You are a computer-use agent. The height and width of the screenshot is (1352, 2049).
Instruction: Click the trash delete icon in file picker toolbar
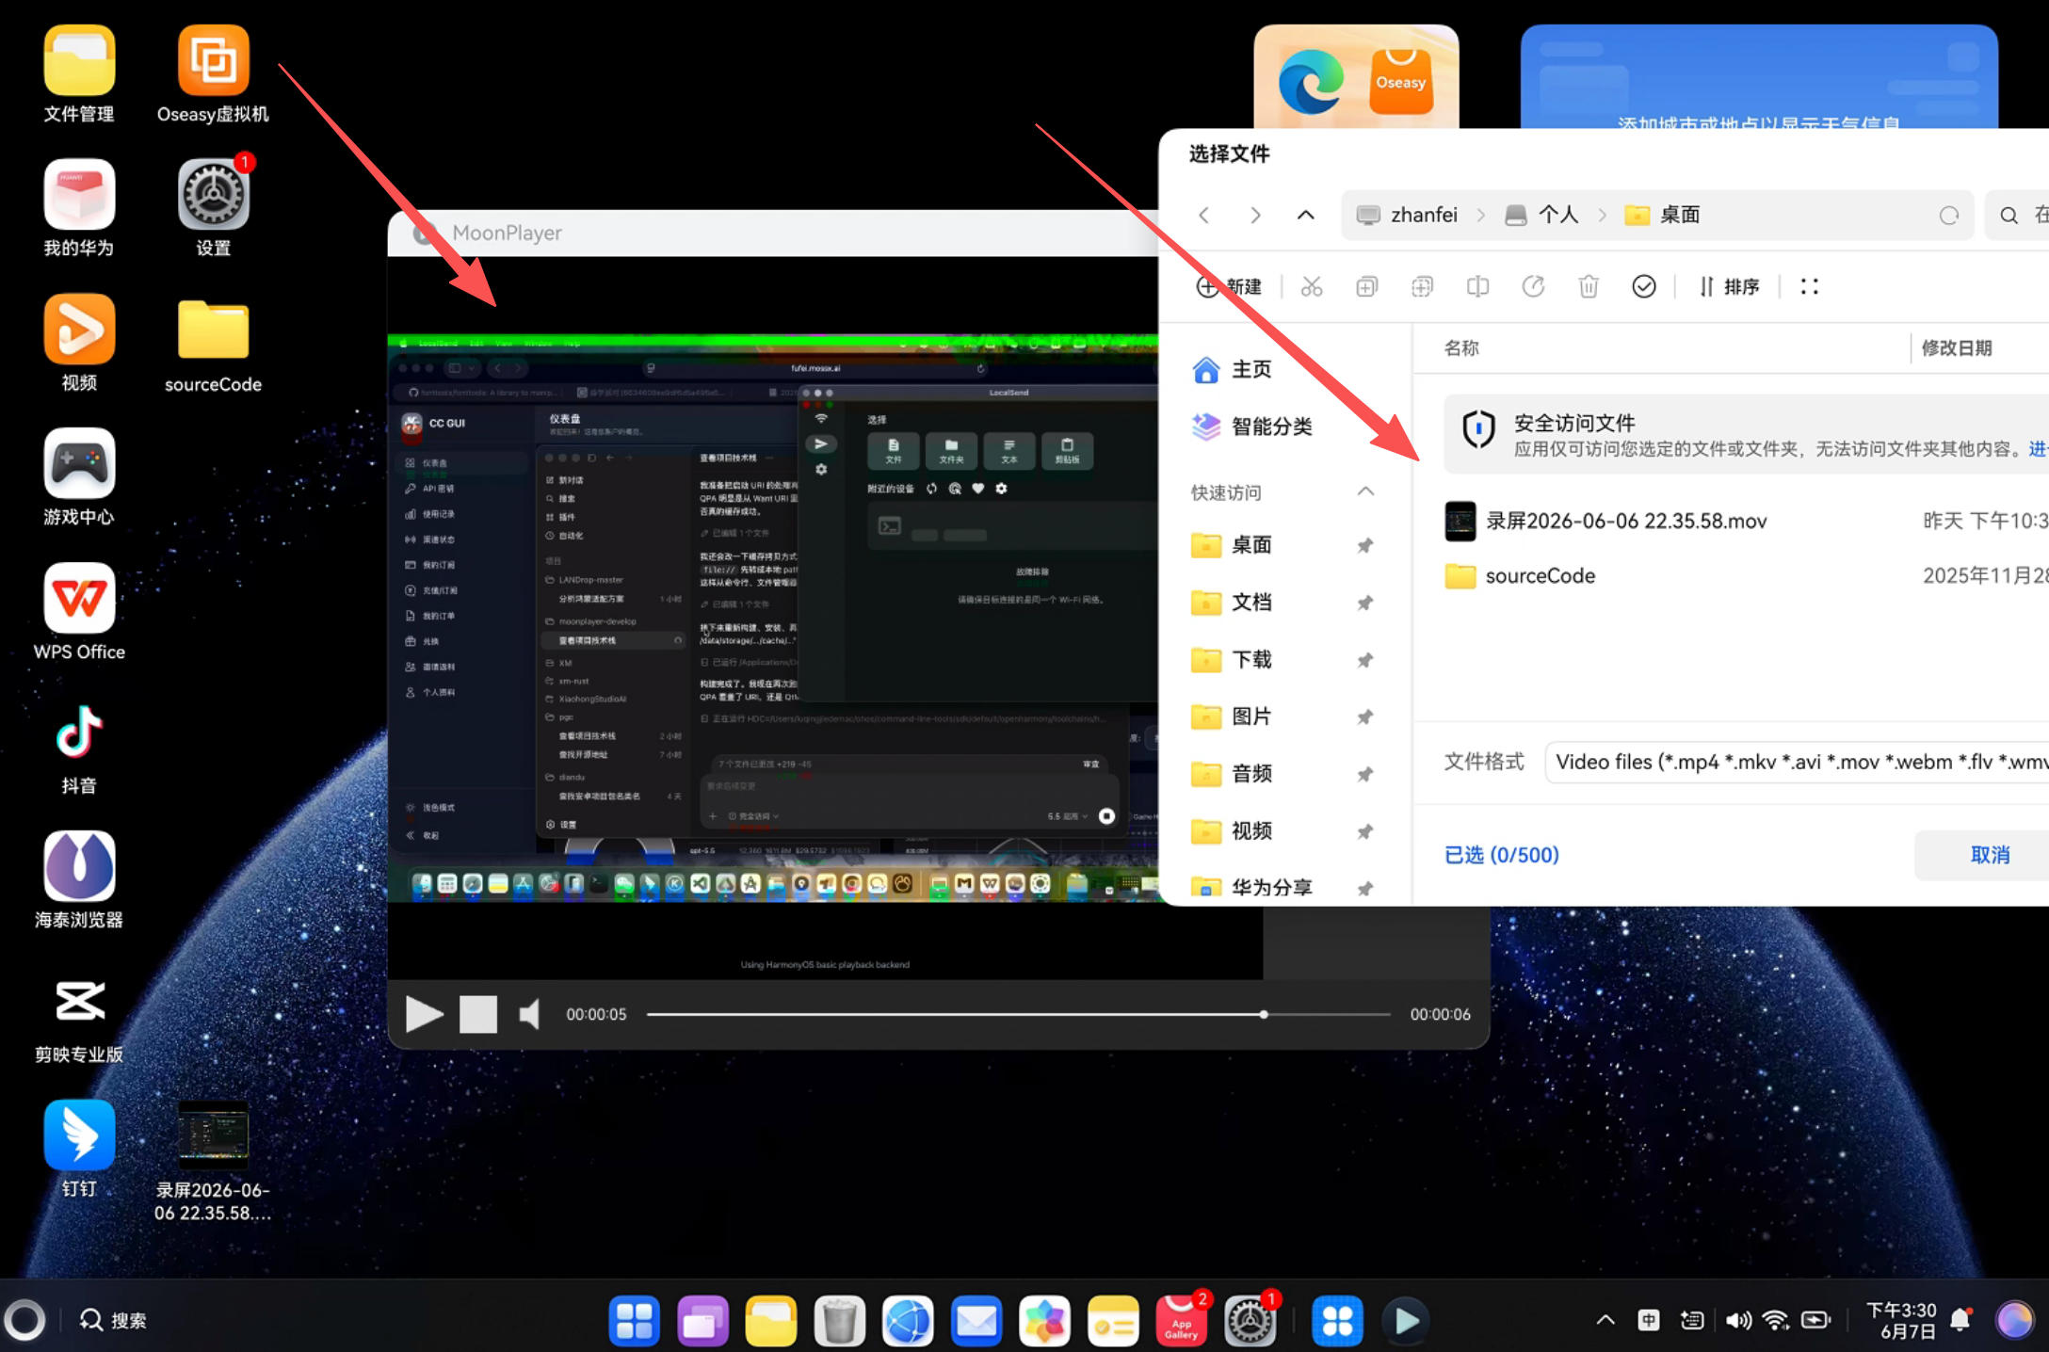tap(1589, 286)
